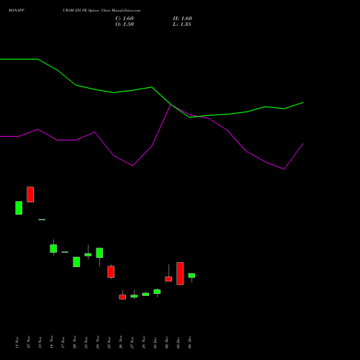Screen dimensions: 360x360
Task: Click the '11 Nov' date label
Action: (x=17, y=342)
